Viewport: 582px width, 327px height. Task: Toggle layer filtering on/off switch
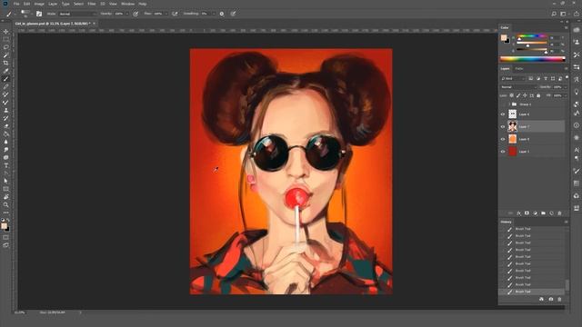(x=567, y=77)
